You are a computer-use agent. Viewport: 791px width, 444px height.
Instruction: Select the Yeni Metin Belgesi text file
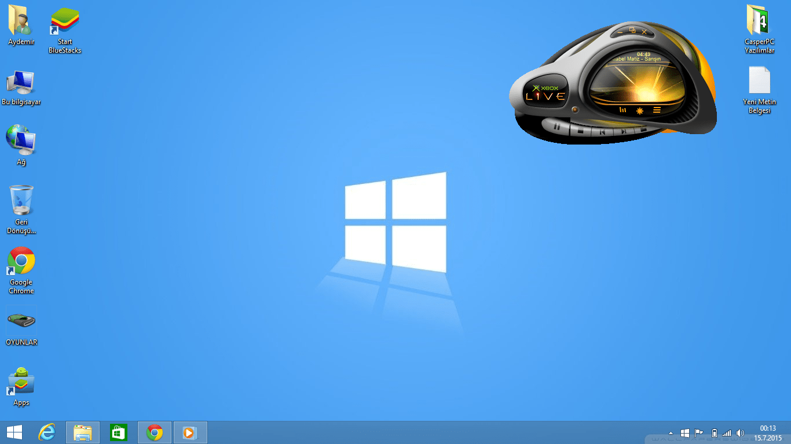tap(759, 90)
